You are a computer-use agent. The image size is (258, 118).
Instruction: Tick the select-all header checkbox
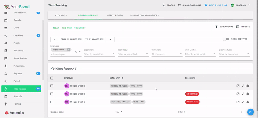(x=52, y=78)
